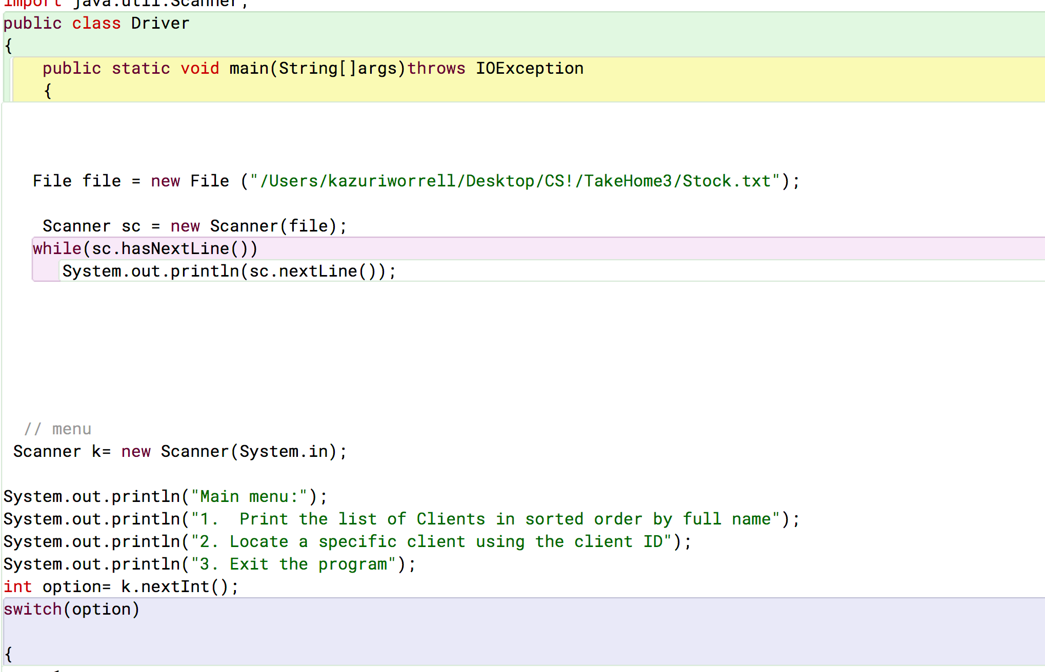1045x672 pixels.
Task: Click opening brace below main method
Action: 48,91
